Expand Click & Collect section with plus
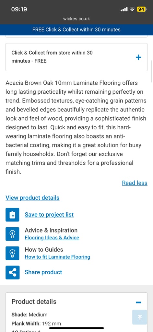The height and width of the screenshot is (332, 153). [x=138, y=57]
